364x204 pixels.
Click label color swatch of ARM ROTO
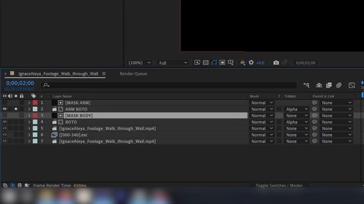click(x=35, y=109)
